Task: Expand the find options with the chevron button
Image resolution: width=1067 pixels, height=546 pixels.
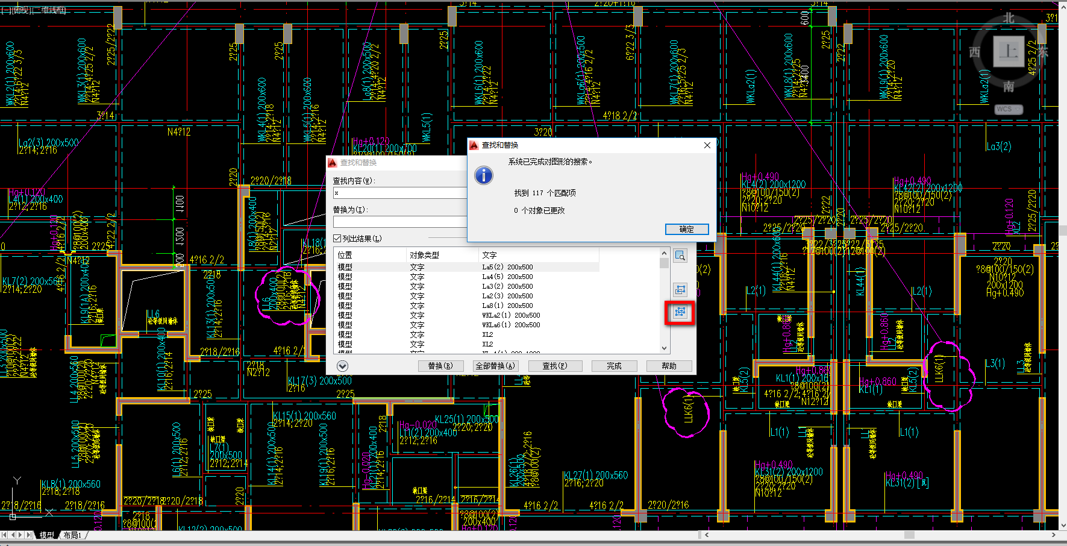Action: 342,366
